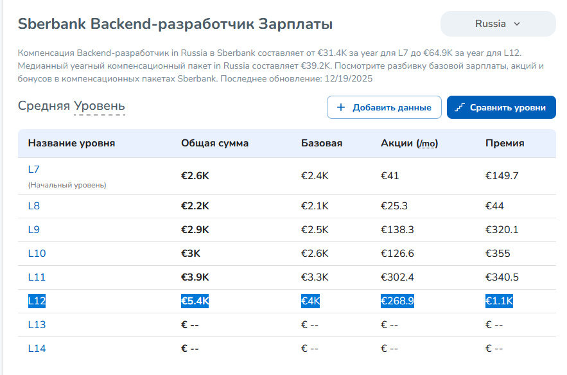The height and width of the screenshot is (375, 567).
Task: Open the L10 level link
Action: click(x=37, y=254)
